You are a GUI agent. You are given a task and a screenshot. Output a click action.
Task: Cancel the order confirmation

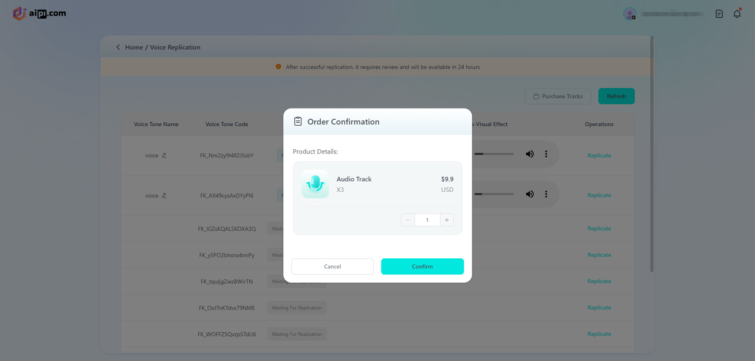coord(333,267)
